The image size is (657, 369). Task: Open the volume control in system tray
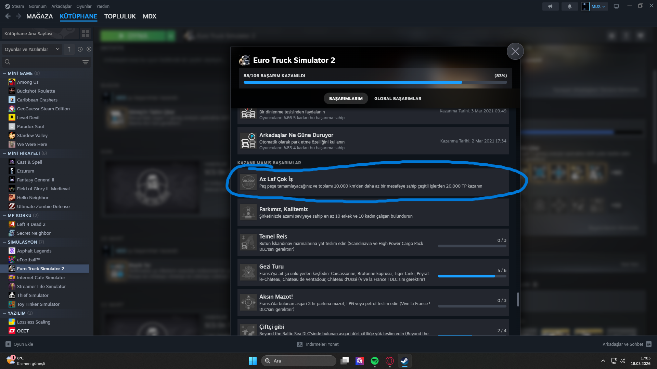tap(622, 361)
